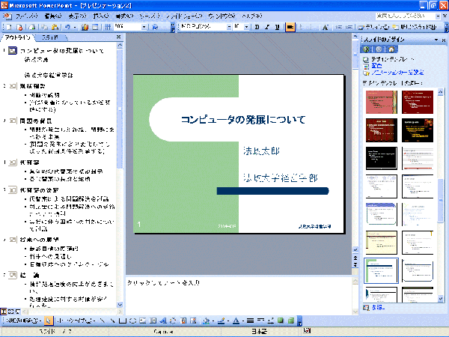Viewport: 449px width, 337px height.
Task: Click the Animation Schemes link
Action: (397, 73)
